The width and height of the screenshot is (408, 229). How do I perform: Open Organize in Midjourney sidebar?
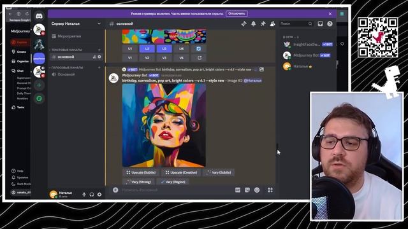(x=20, y=61)
